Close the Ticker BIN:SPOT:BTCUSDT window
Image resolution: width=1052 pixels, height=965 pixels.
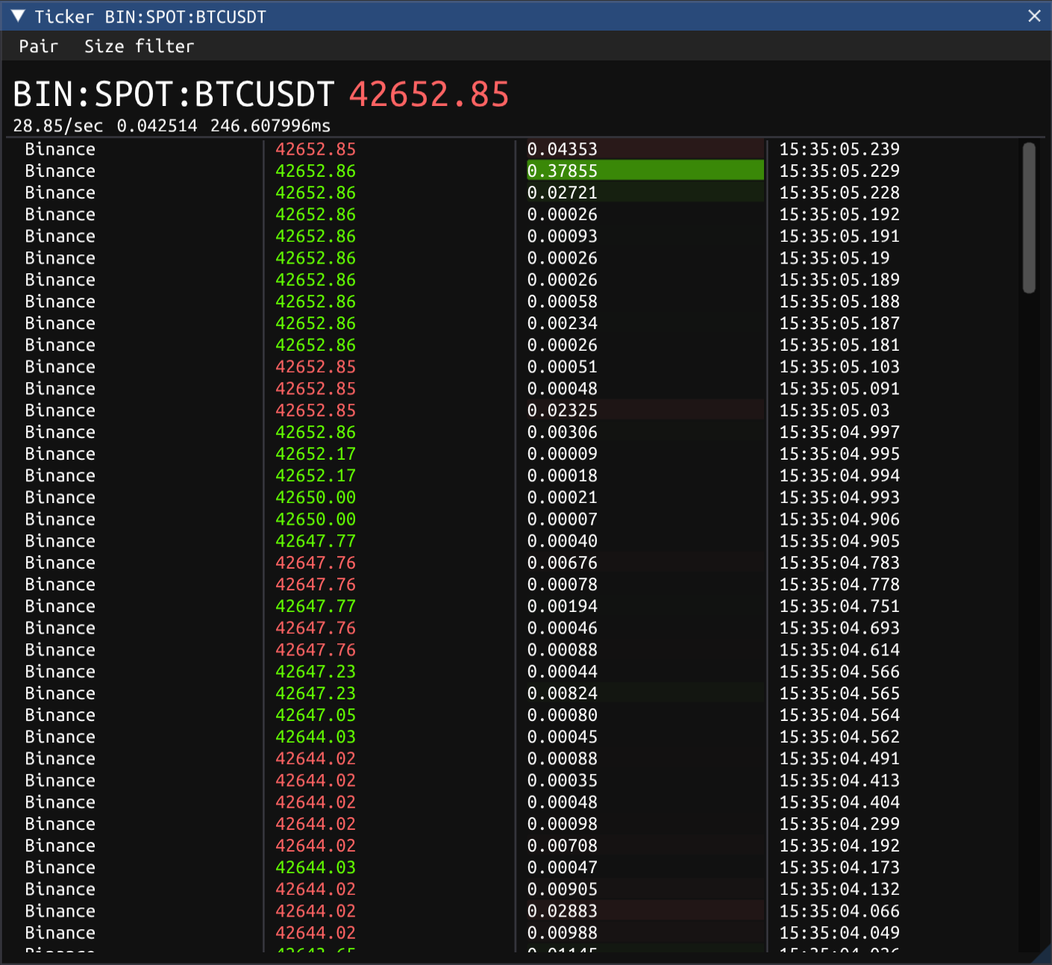tap(1034, 16)
